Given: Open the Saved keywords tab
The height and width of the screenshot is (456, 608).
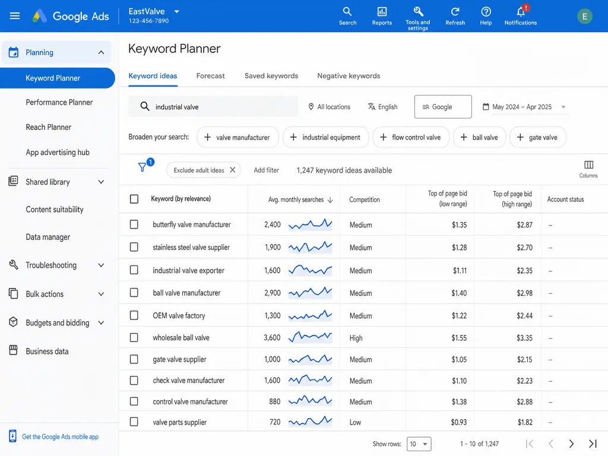Looking at the screenshot, I should [x=271, y=76].
